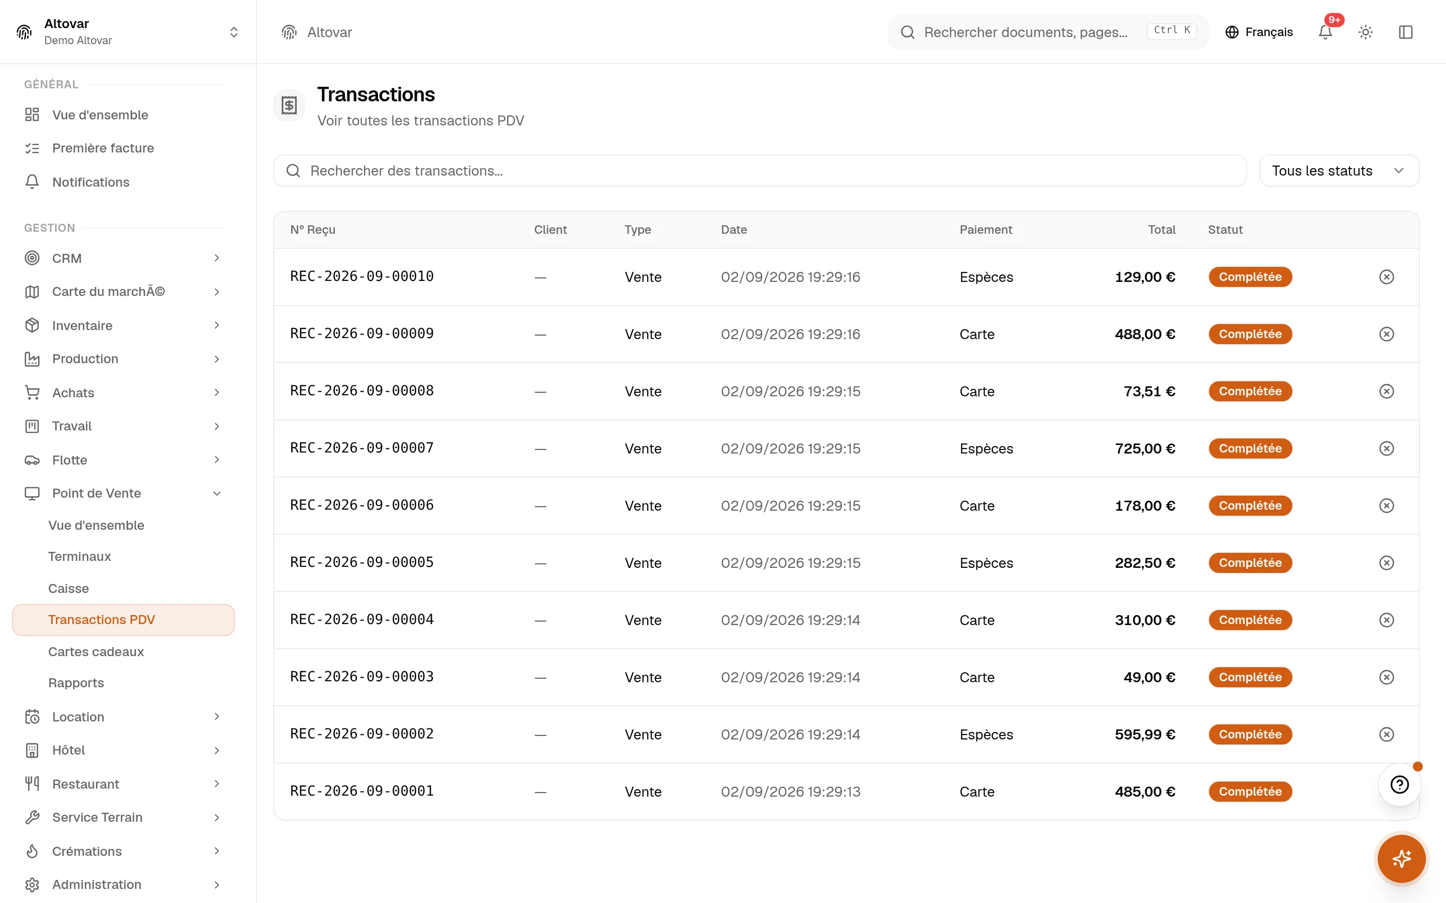Open the Cartes cadeaux menu item

click(123, 652)
